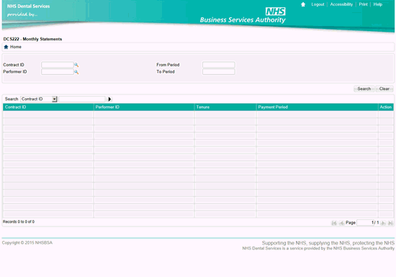
Task: Sort by the Performer ID column header
Action: (144, 107)
